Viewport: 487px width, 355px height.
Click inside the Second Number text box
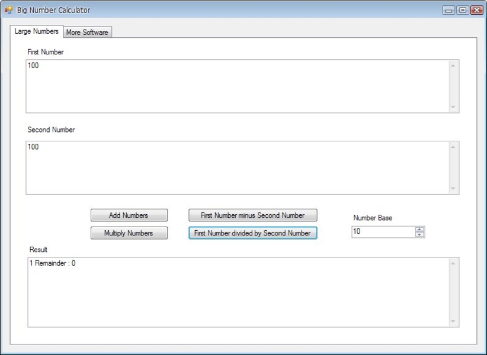[237, 167]
